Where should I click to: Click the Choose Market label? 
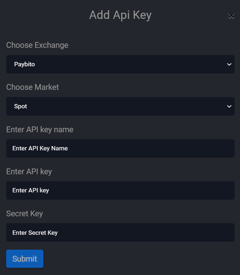point(33,87)
